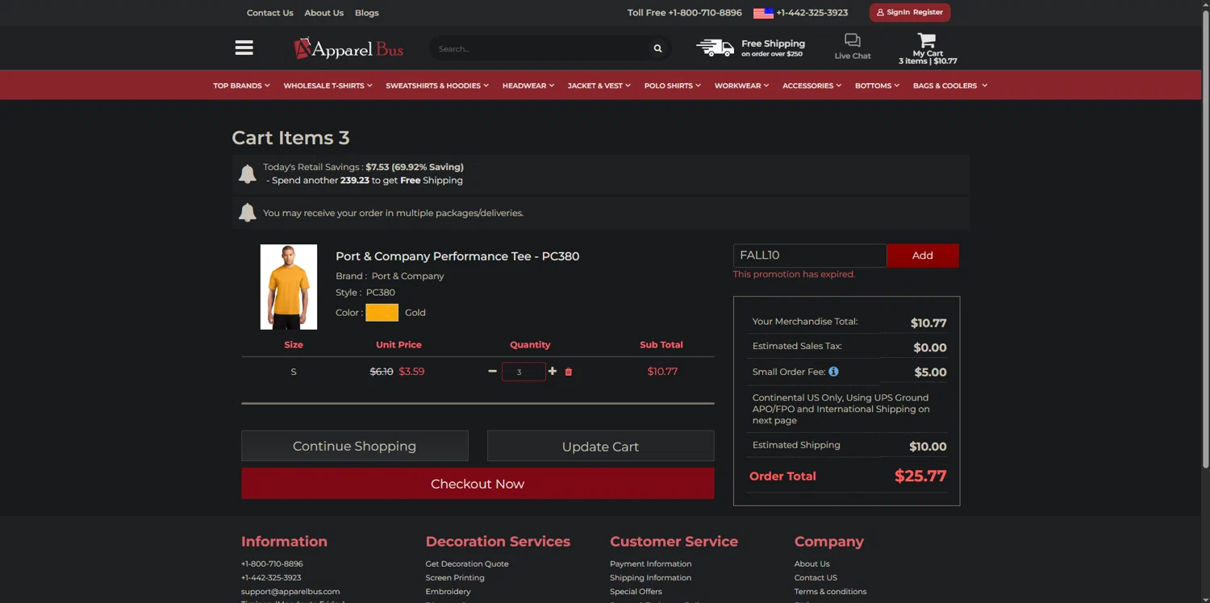Click into the search field
The image size is (1210, 603).
pos(540,49)
